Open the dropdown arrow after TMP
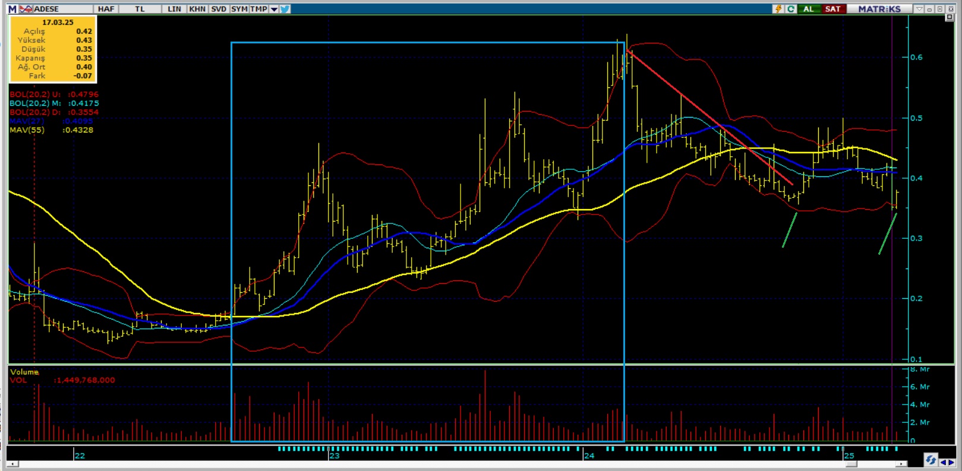Screen dimensions: 962x471 point(274,9)
